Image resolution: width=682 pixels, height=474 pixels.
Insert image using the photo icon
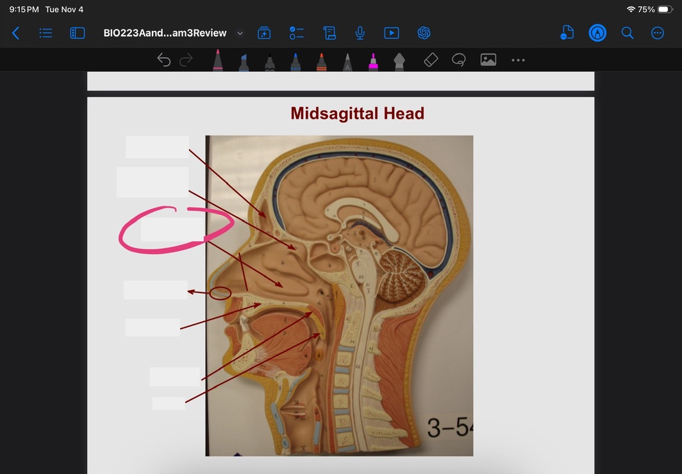point(488,60)
